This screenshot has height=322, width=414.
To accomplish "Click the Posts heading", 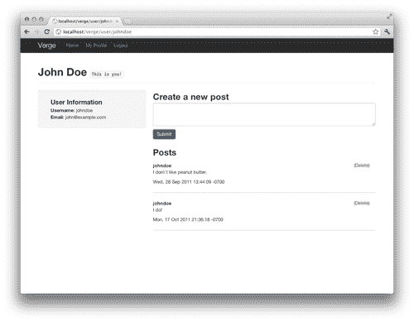I will pyautogui.click(x=165, y=152).
